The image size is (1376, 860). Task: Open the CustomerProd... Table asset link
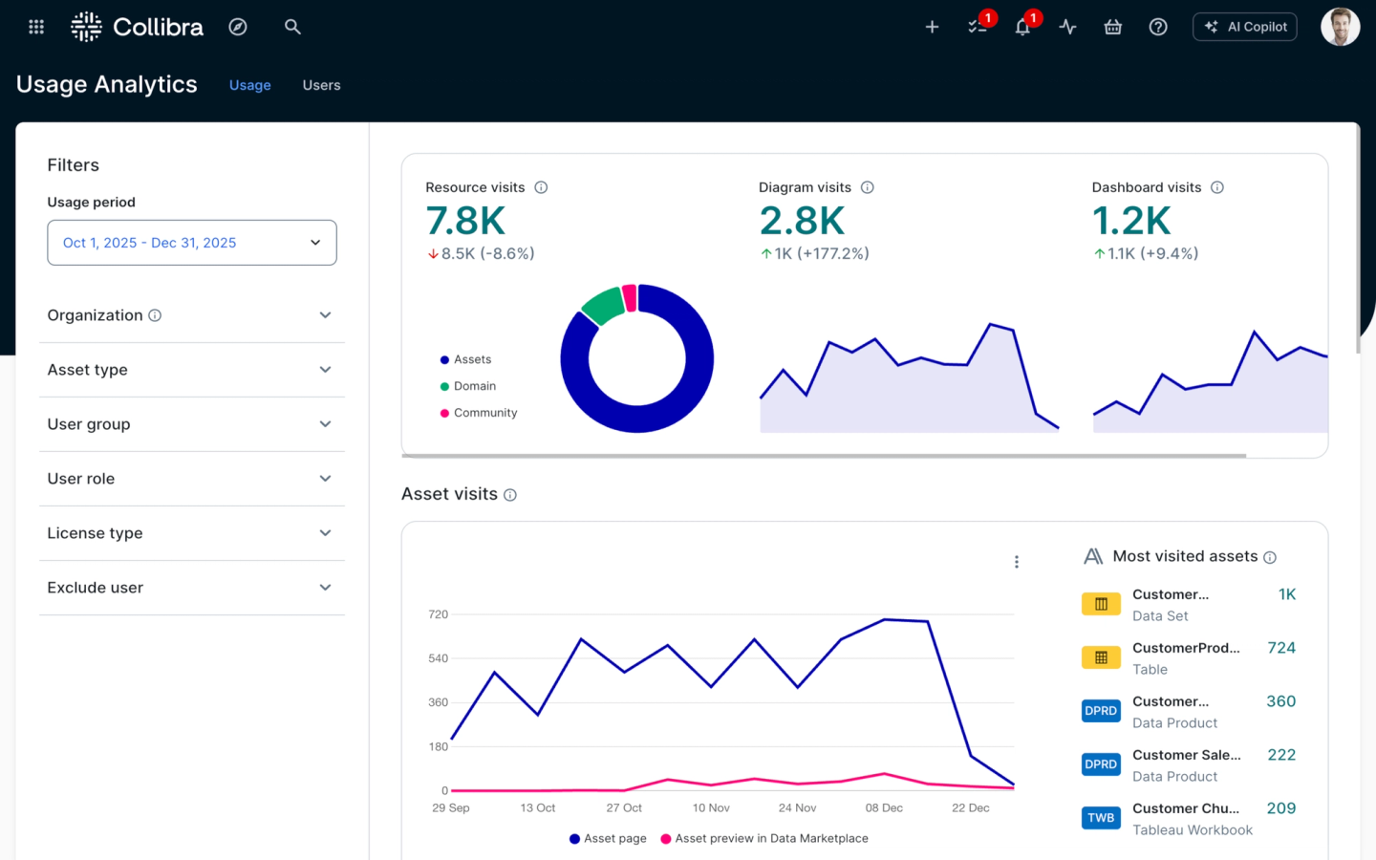pos(1186,648)
